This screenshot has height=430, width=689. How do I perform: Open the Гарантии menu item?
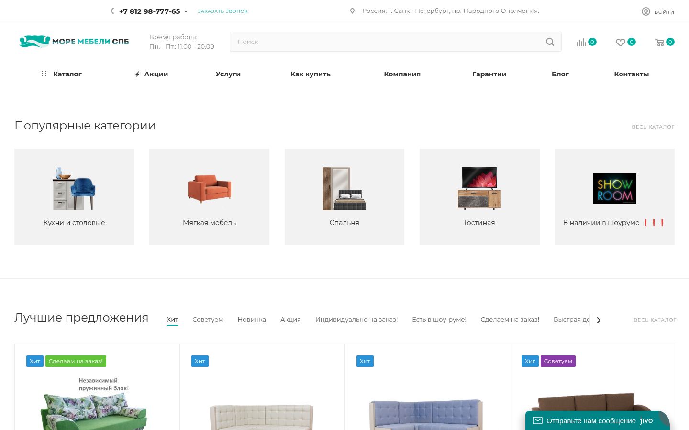[489, 74]
